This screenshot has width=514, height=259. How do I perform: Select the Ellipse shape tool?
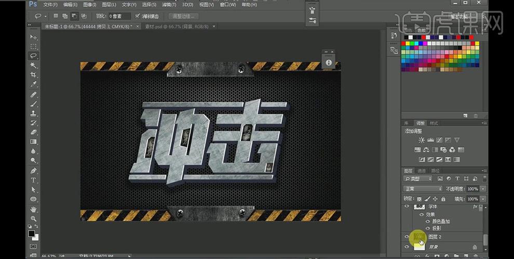coord(33,199)
